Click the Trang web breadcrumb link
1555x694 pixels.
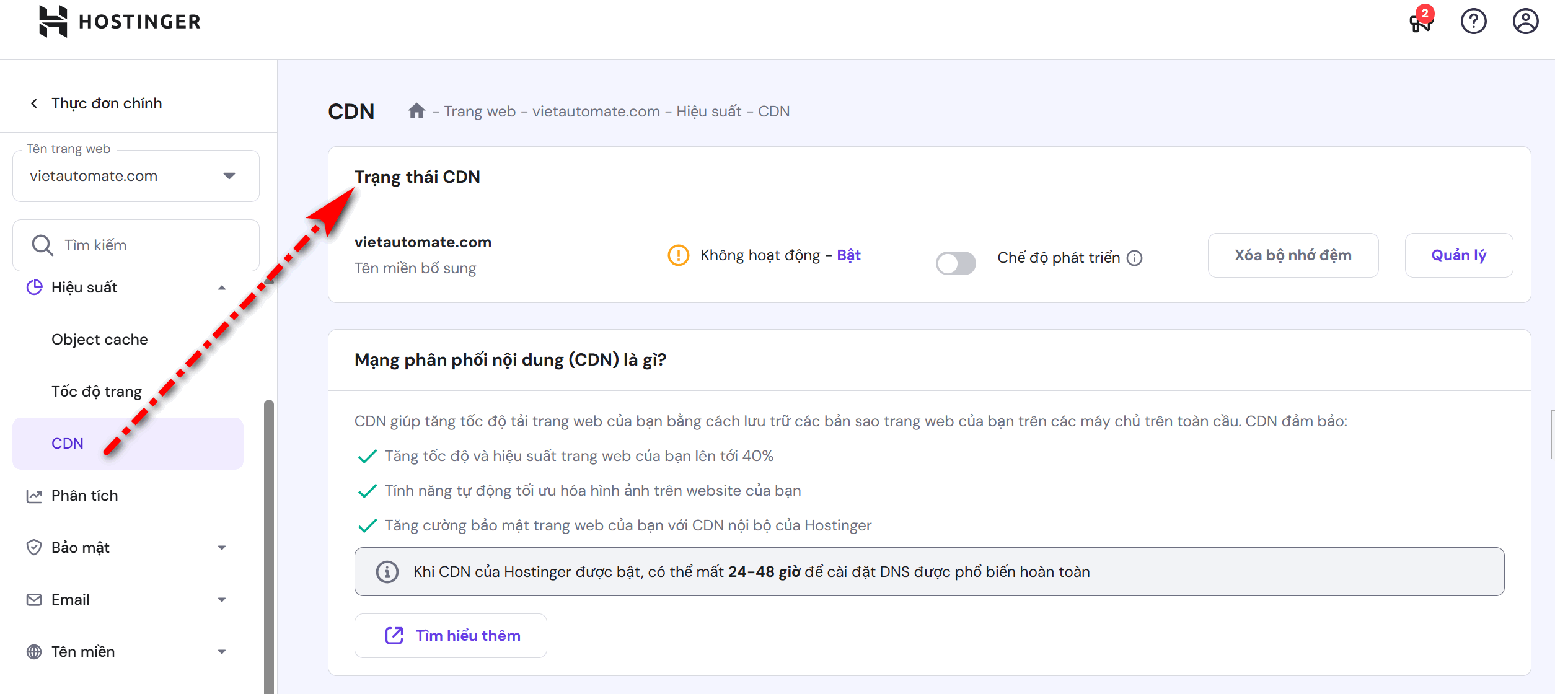[480, 112]
